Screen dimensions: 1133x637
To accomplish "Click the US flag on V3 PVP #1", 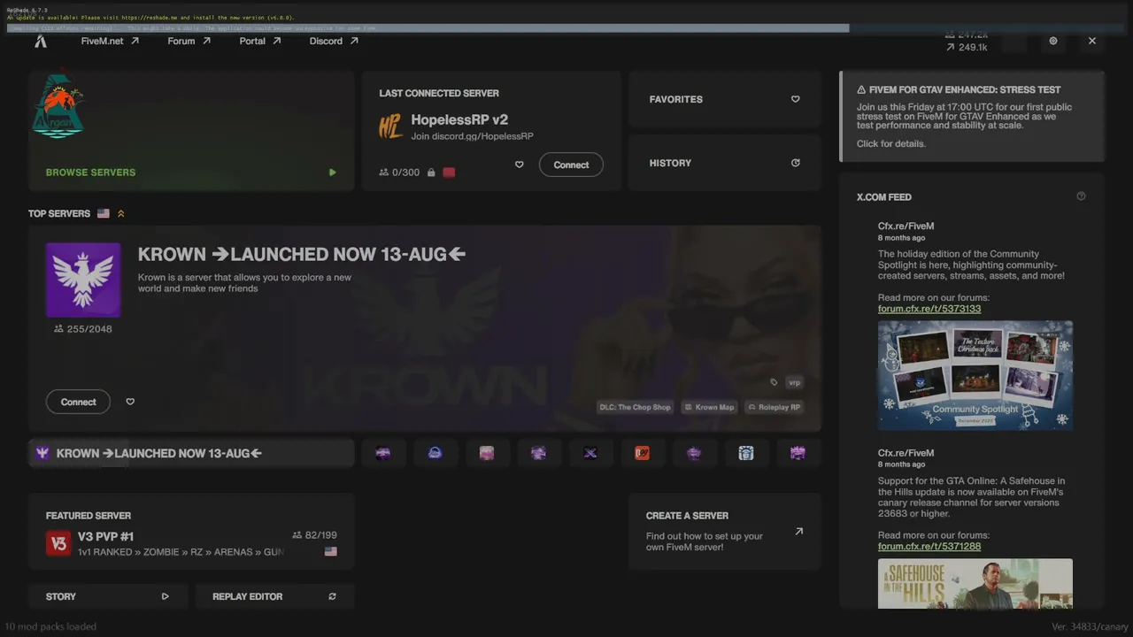I will click(331, 551).
